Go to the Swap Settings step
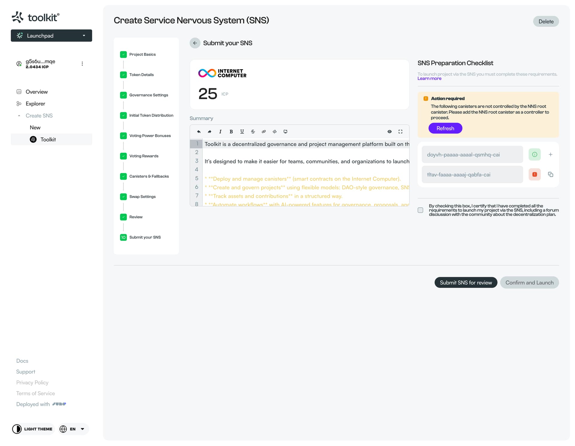Image resolution: width=575 pixels, height=446 pixels. (142, 197)
